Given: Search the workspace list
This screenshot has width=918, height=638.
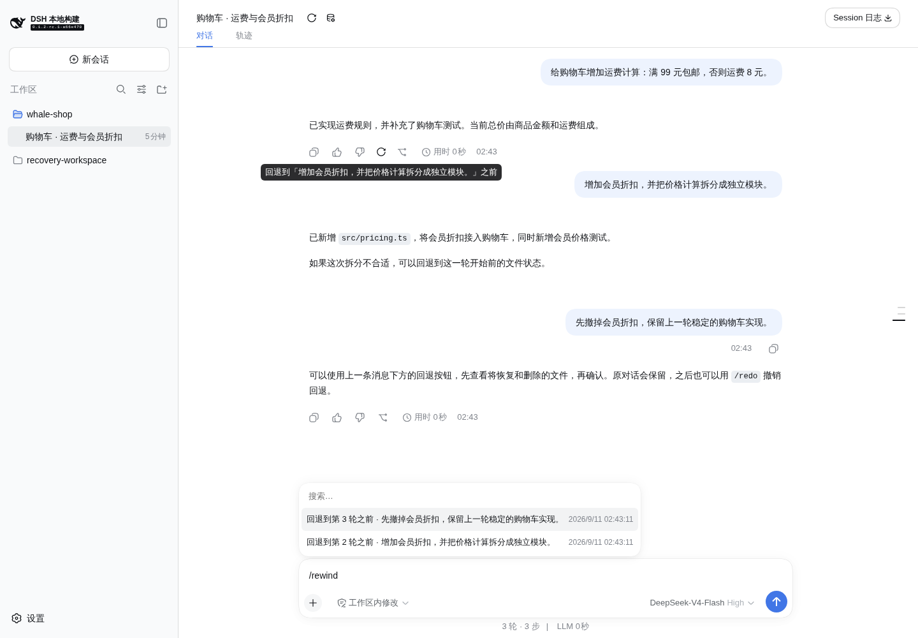Looking at the screenshot, I should (121, 89).
